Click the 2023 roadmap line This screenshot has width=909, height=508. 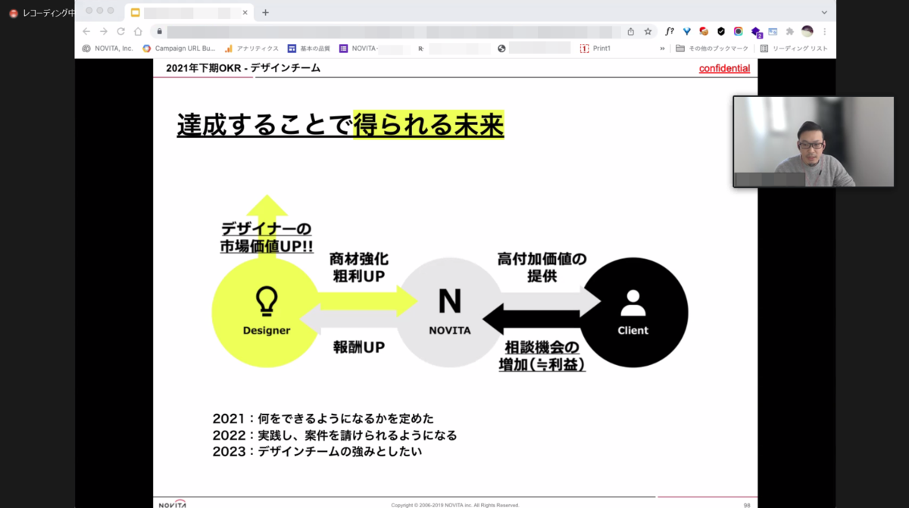[x=317, y=452]
